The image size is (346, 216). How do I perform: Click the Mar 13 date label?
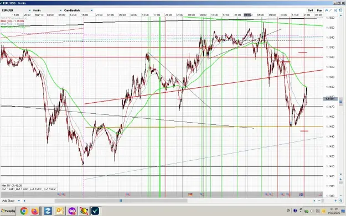[39, 15]
